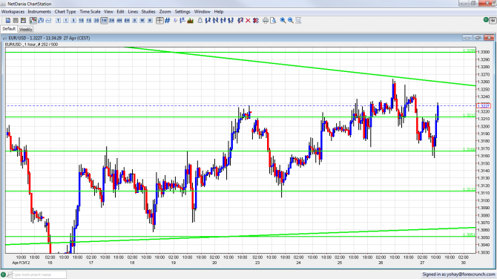Switch to the Weekly workspace tab
Screen dimensions: 497x279
tap(25, 30)
